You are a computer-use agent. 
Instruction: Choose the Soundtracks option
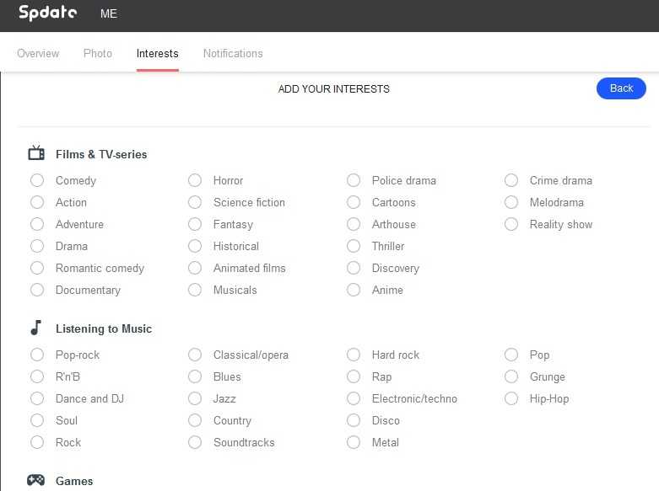(x=195, y=442)
